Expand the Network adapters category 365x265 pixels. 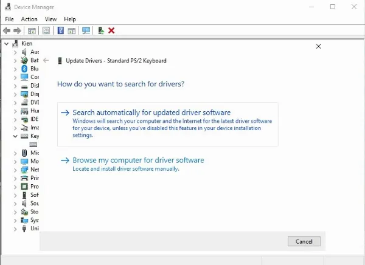[15, 170]
